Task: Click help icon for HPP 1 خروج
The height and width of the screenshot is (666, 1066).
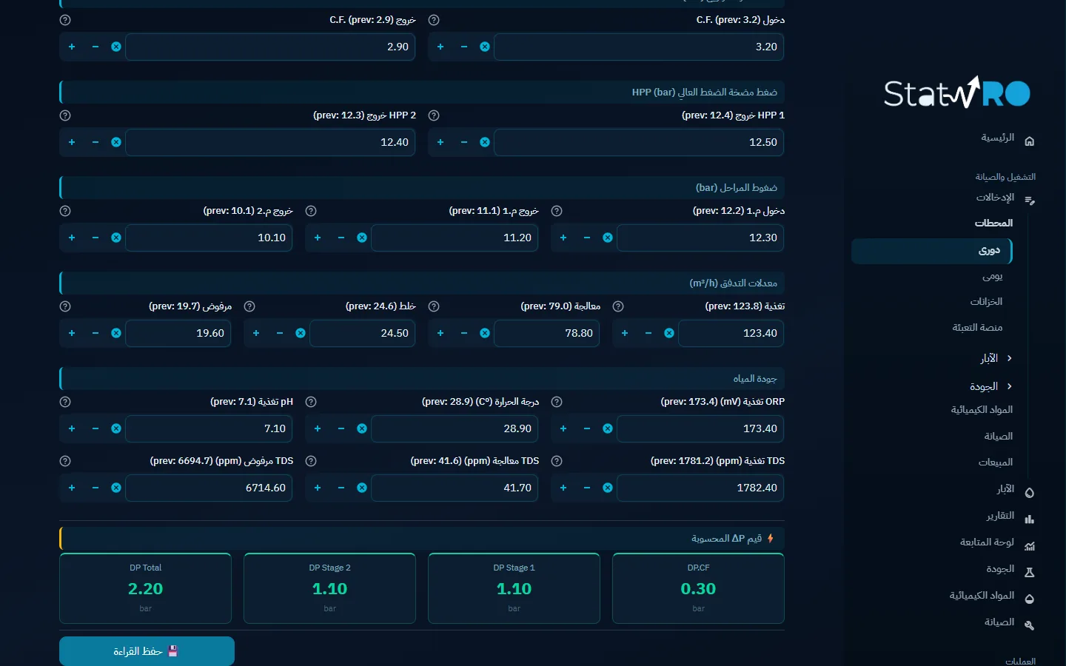Action: pyautogui.click(x=434, y=115)
